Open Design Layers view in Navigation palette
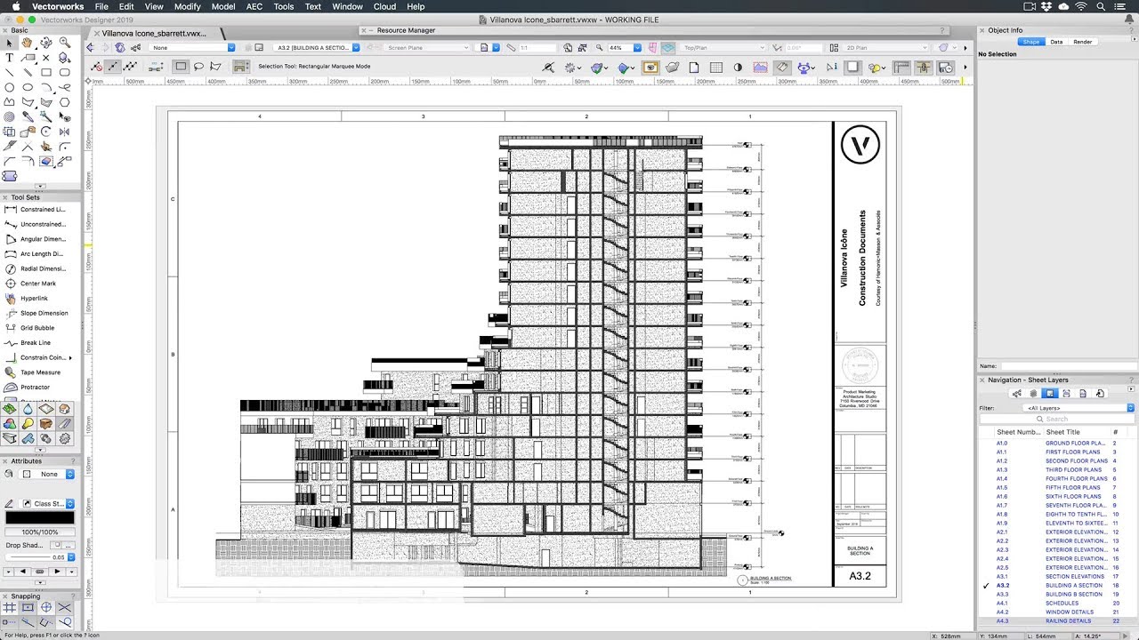The height and width of the screenshot is (640, 1139). point(1033,393)
